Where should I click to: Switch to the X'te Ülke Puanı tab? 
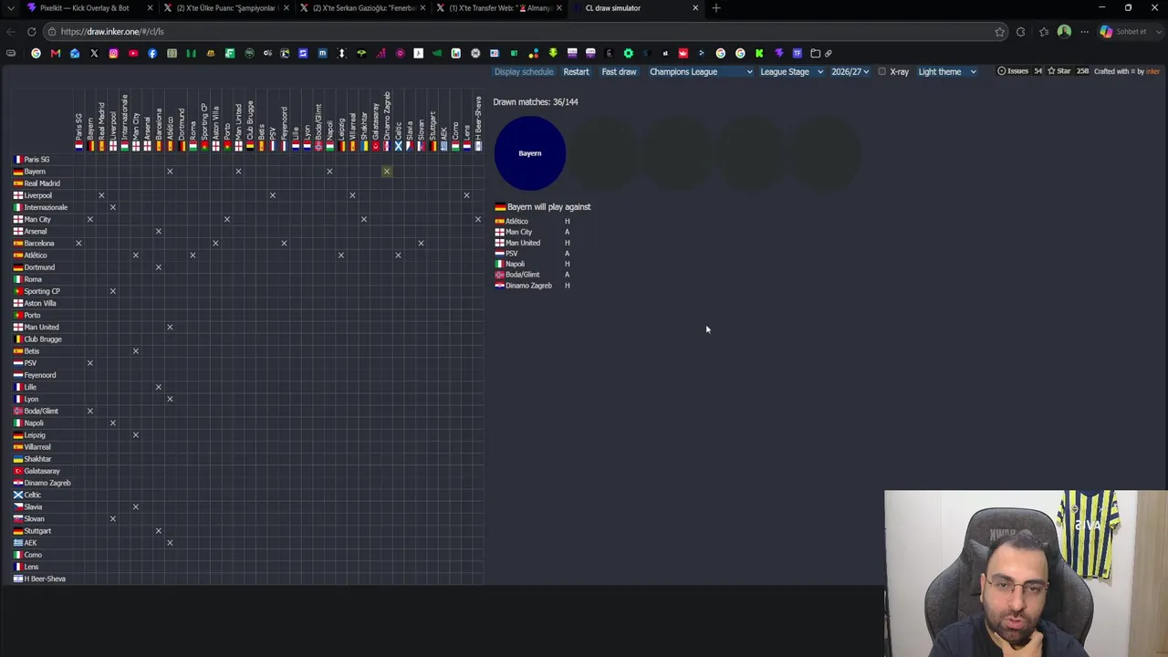[x=224, y=8]
